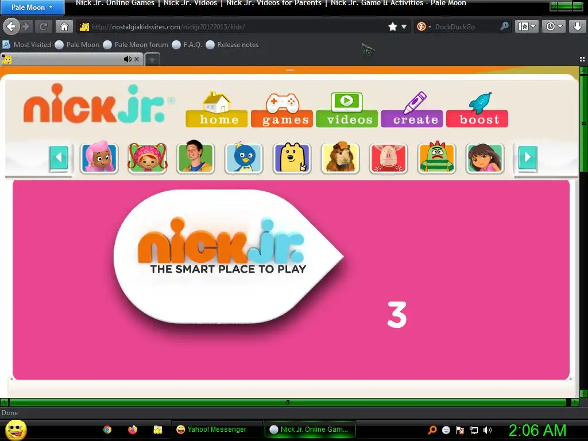Select the Fresh Beat Band character icon
Viewport: 588px width, 441px height.
point(195,157)
